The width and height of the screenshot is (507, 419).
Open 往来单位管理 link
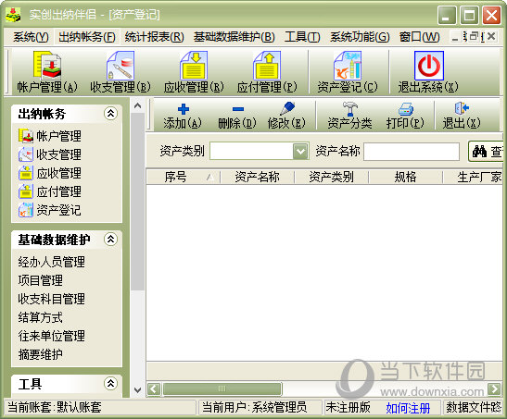(52, 336)
